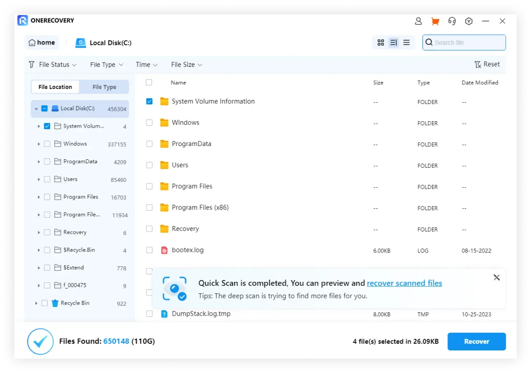
Task: Open the File Size filter dropdown
Action: click(187, 65)
